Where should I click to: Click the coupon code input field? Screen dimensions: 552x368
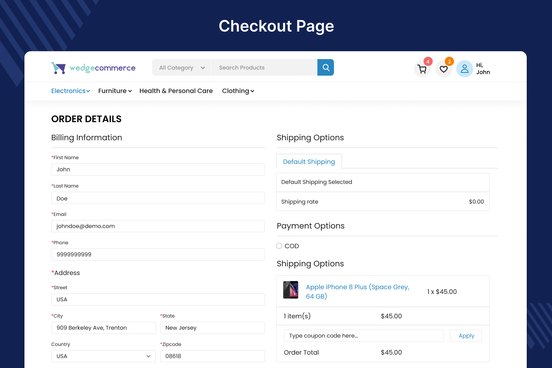click(364, 335)
